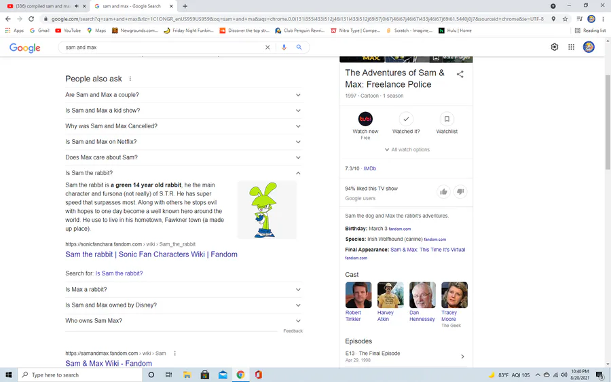Open options for samandmax.fandom.com result
Image resolution: width=611 pixels, height=382 pixels.
(174, 354)
